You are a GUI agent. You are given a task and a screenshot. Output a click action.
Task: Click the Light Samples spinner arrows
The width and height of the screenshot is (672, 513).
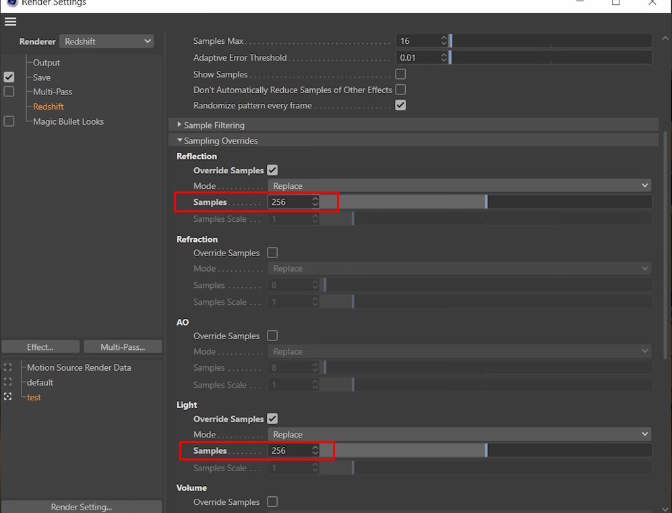(315, 451)
